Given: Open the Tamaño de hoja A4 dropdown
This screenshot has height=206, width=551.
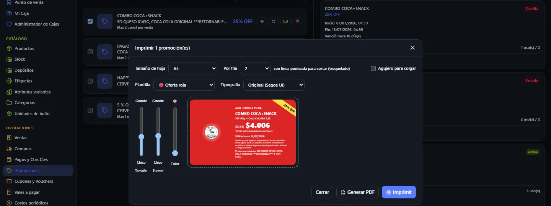Looking at the screenshot, I should 193,69.
